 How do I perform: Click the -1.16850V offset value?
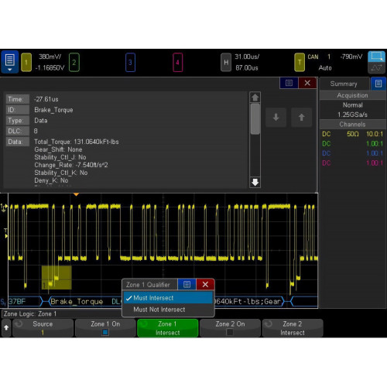pyautogui.click(x=50, y=68)
